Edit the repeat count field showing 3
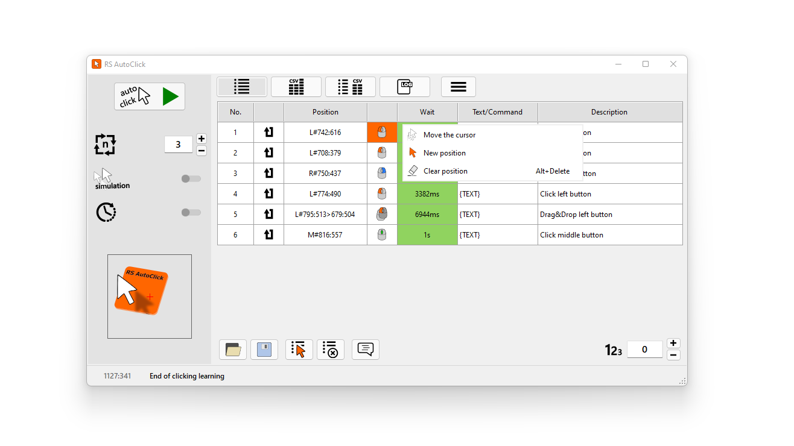Screen dimensions: 794x446 [179, 145]
